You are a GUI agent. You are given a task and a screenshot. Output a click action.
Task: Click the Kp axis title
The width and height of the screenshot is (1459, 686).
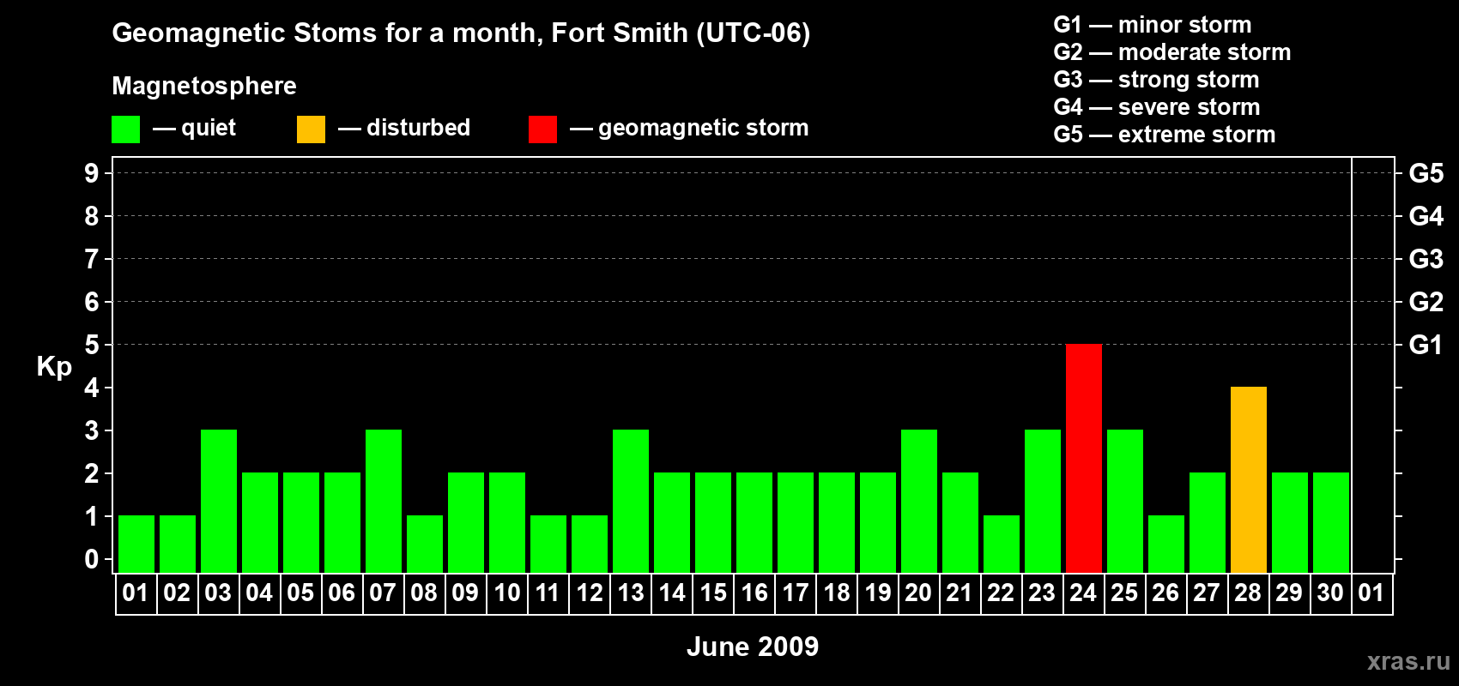[x=54, y=367]
